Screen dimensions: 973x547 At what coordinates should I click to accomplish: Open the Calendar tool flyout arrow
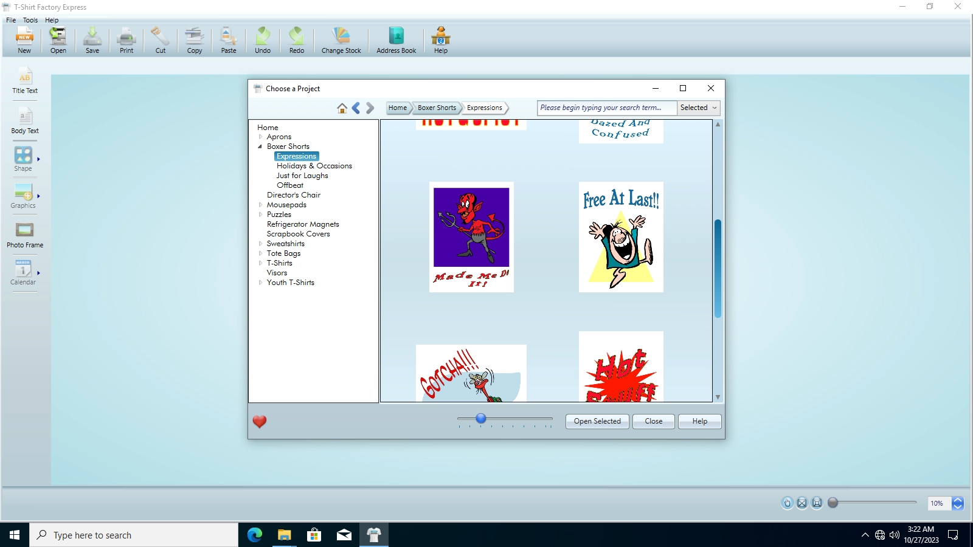[38, 273]
